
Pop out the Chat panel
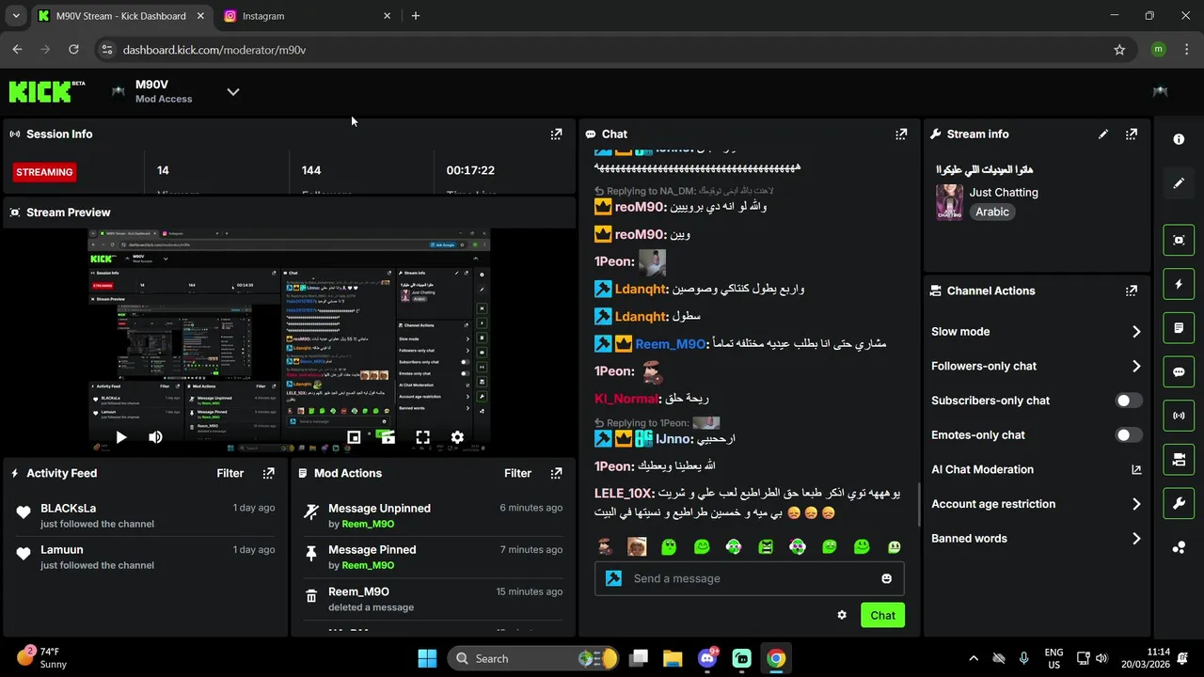[x=901, y=134]
